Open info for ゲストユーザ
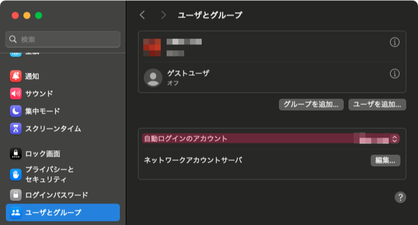 point(395,73)
